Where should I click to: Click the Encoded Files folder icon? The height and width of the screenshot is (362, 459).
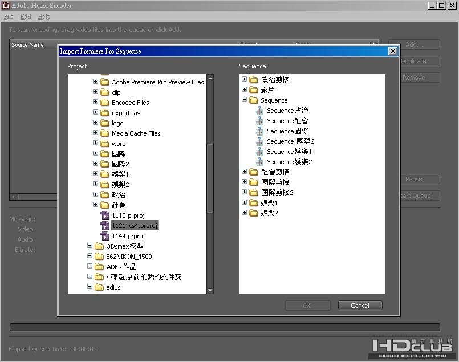(x=105, y=103)
